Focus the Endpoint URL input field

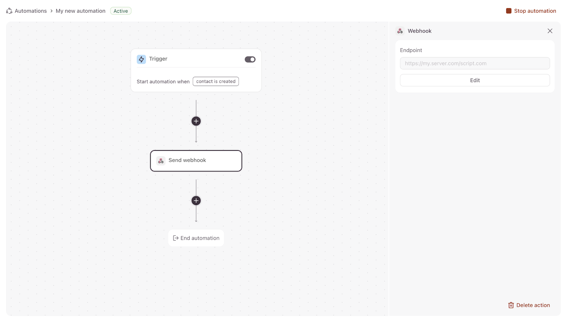475,63
